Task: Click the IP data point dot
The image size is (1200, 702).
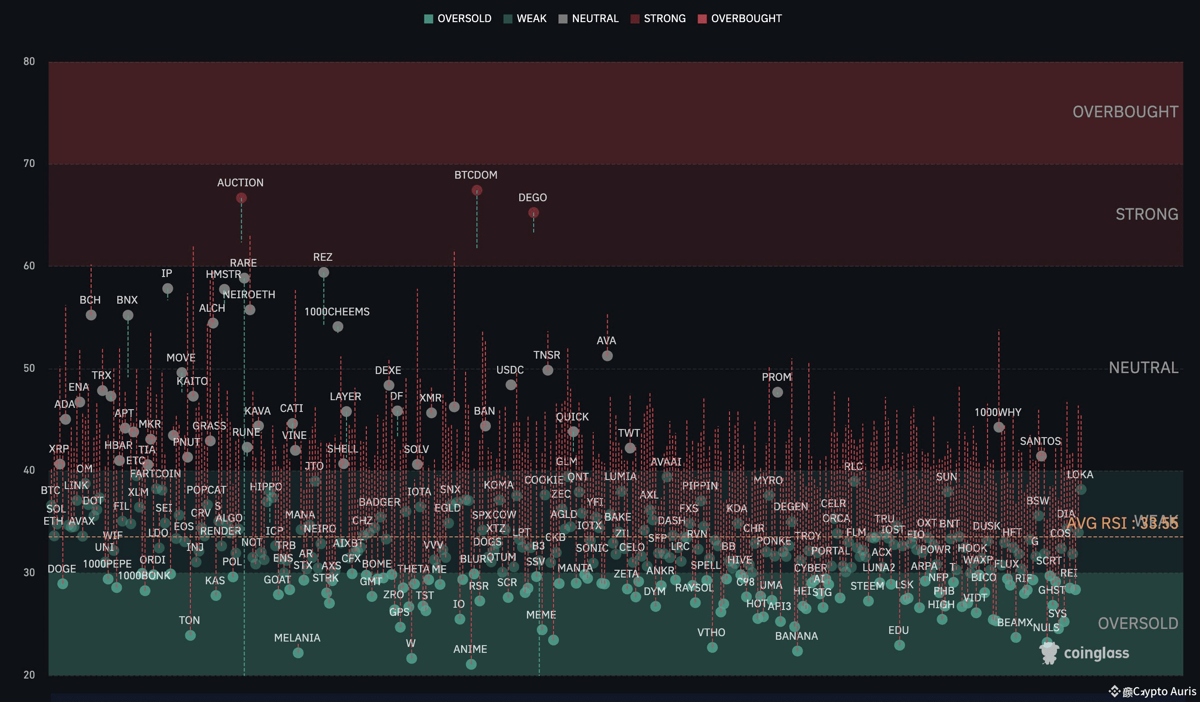Action: click(x=167, y=289)
